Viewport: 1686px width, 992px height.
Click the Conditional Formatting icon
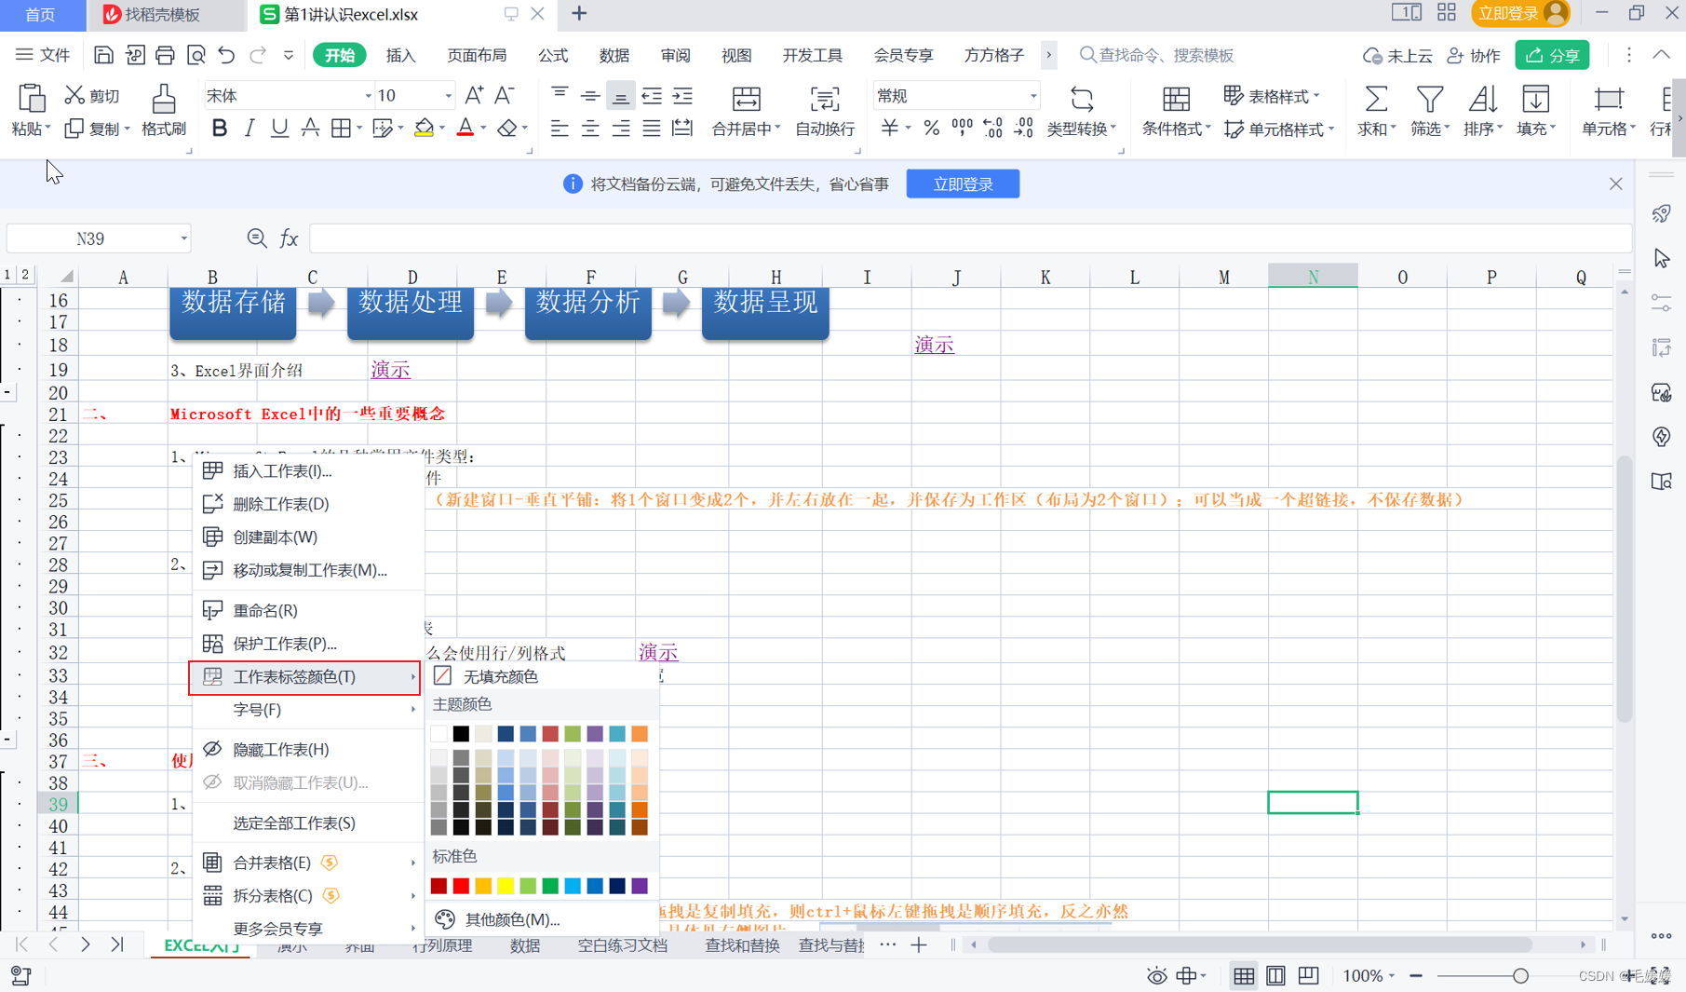(x=1176, y=98)
